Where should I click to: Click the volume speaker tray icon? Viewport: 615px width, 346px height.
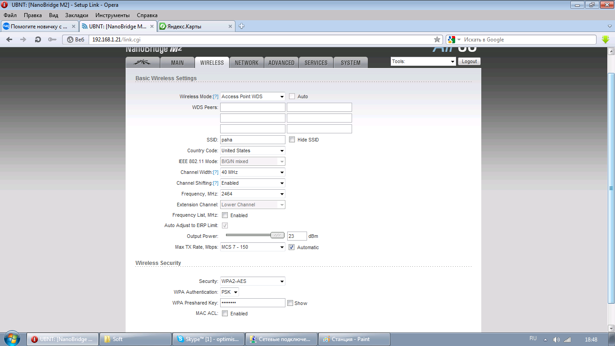coord(556,339)
